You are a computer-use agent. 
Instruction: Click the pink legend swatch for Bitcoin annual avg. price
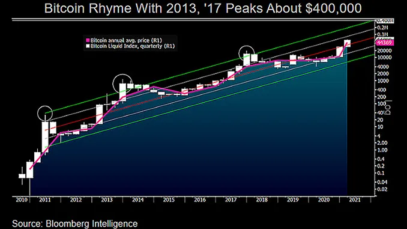pos(88,40)
